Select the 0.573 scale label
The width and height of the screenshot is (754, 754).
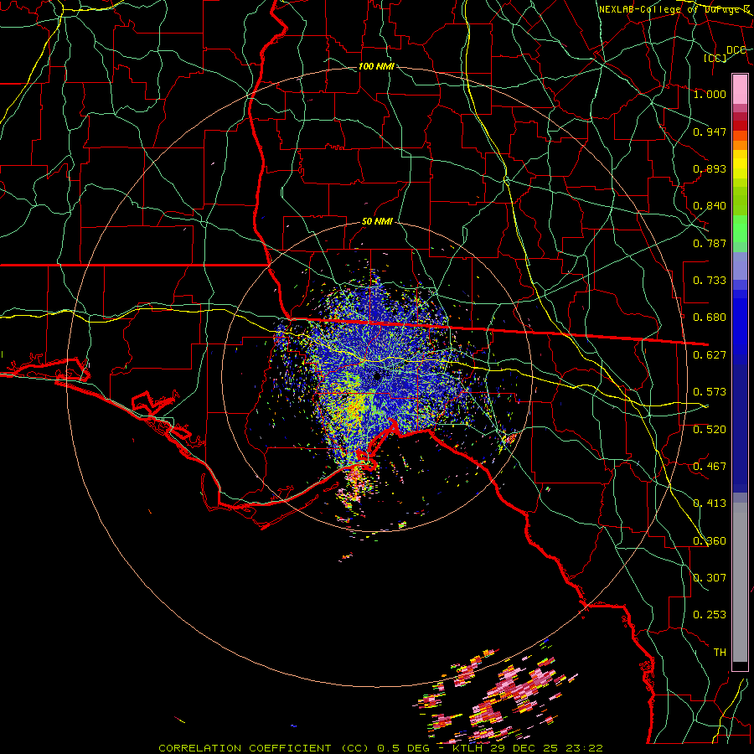[710, 392]
